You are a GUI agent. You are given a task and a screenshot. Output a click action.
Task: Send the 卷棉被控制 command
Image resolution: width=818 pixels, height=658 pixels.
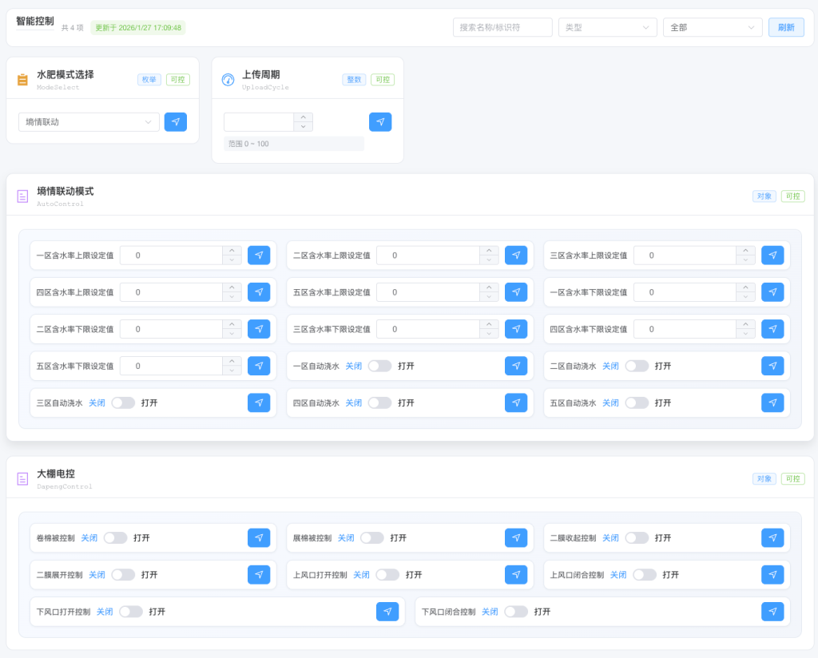(259, 538)
